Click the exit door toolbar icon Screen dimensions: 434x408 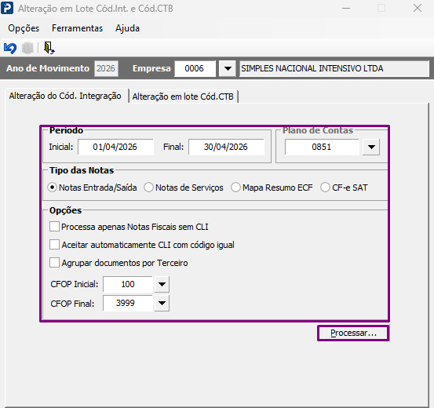[x=49, y=48]
